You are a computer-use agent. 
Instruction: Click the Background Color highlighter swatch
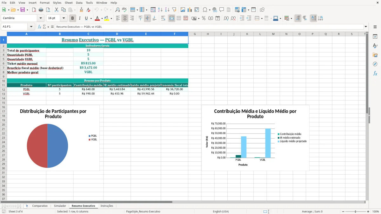107,18
